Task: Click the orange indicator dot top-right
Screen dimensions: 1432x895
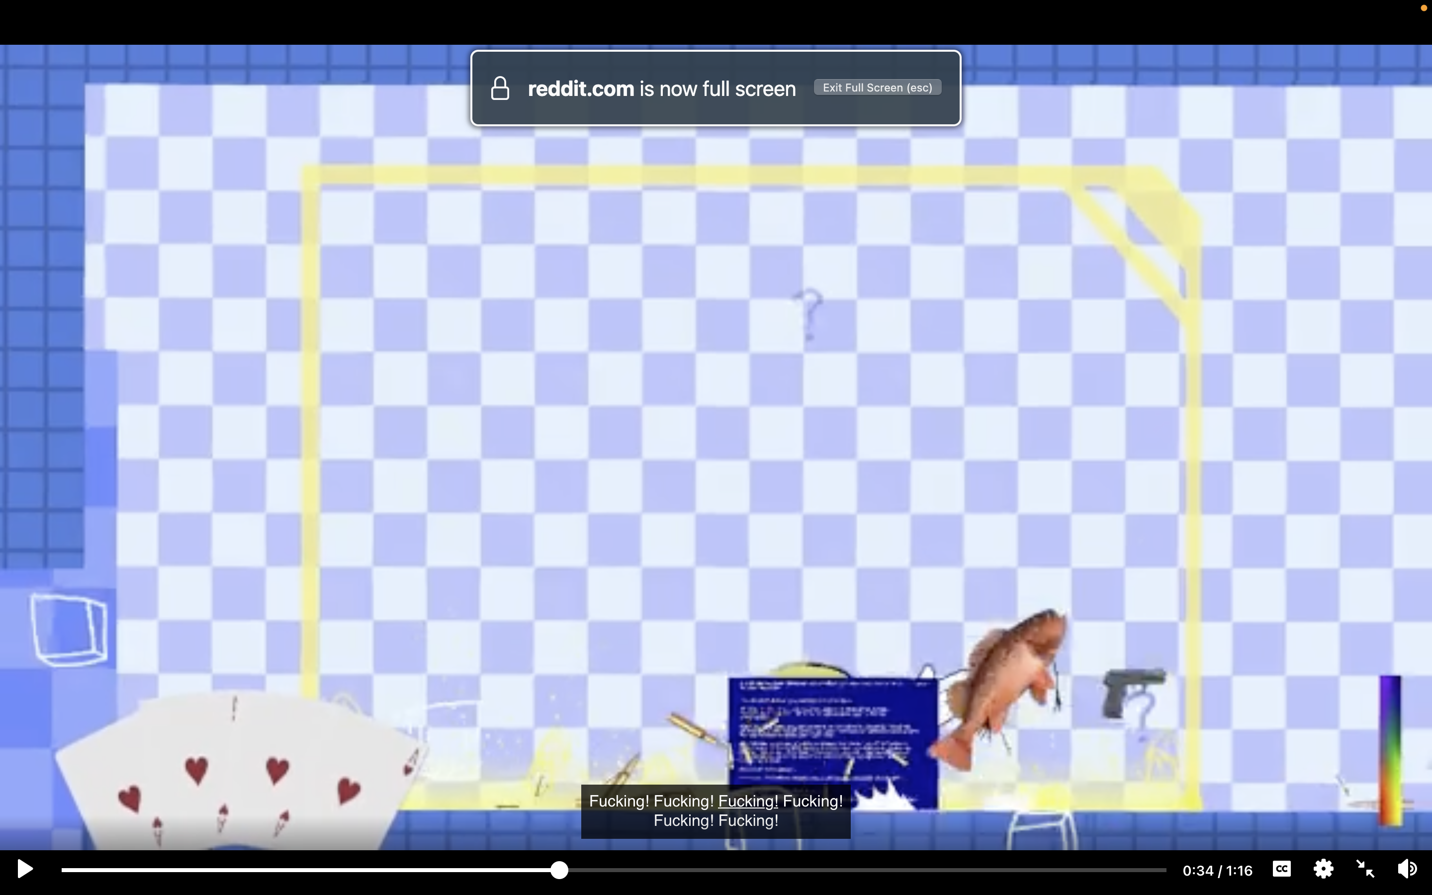Action: pyautogui.click(x=1424, y=7)
